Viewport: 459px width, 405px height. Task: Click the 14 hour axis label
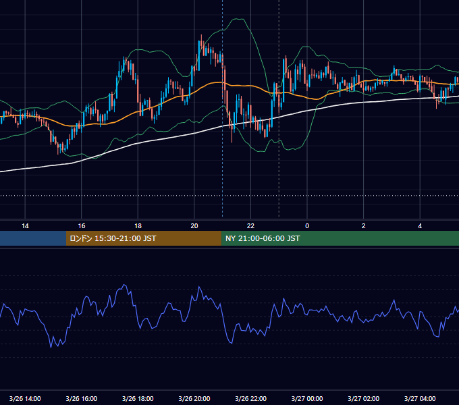pyautogui.click(x=25, y=226)
